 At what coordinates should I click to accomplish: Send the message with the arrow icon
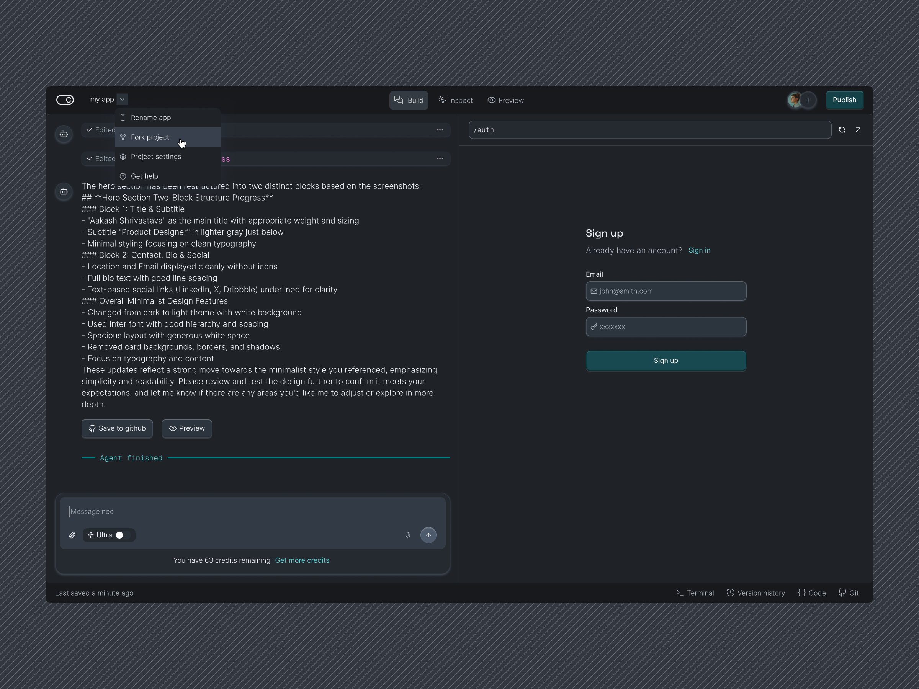[429, 535]
